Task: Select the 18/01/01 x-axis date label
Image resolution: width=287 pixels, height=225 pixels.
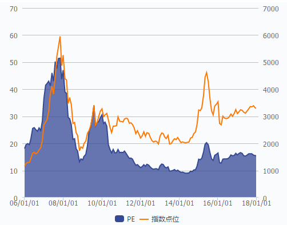Action: [256, 203]
